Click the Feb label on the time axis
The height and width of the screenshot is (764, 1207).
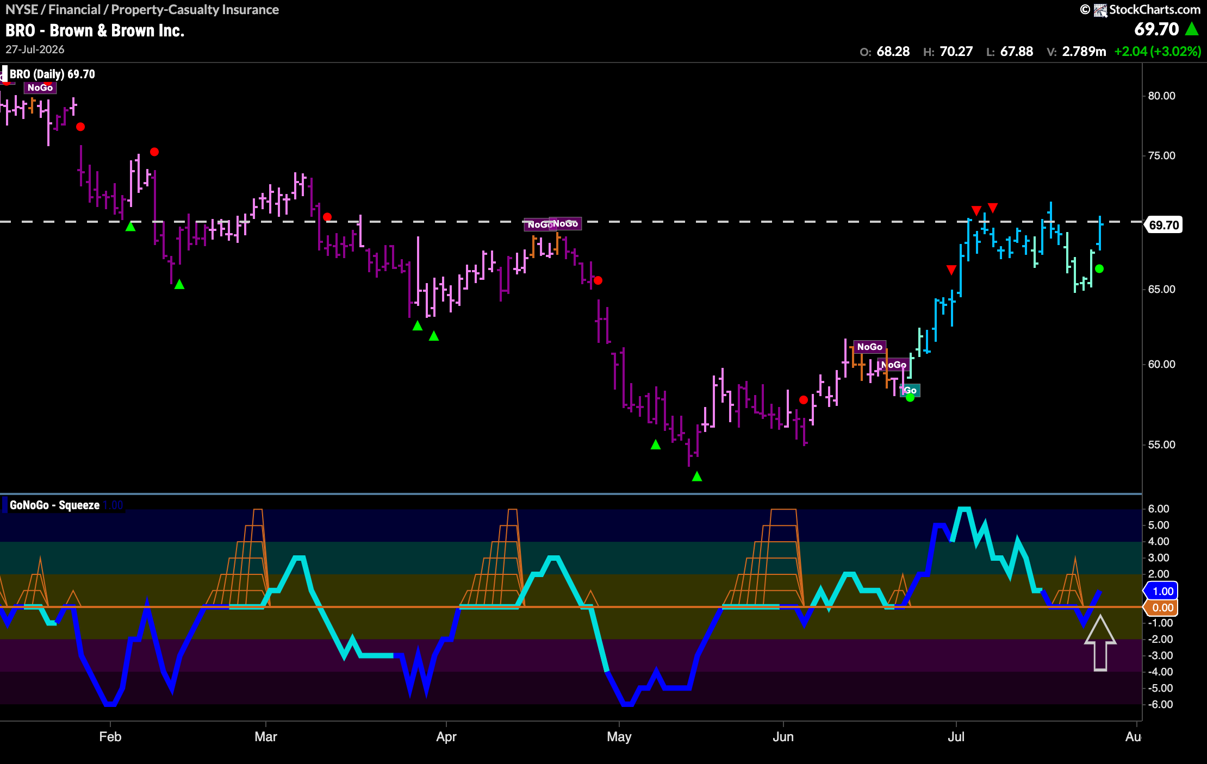tap(110, 737)
